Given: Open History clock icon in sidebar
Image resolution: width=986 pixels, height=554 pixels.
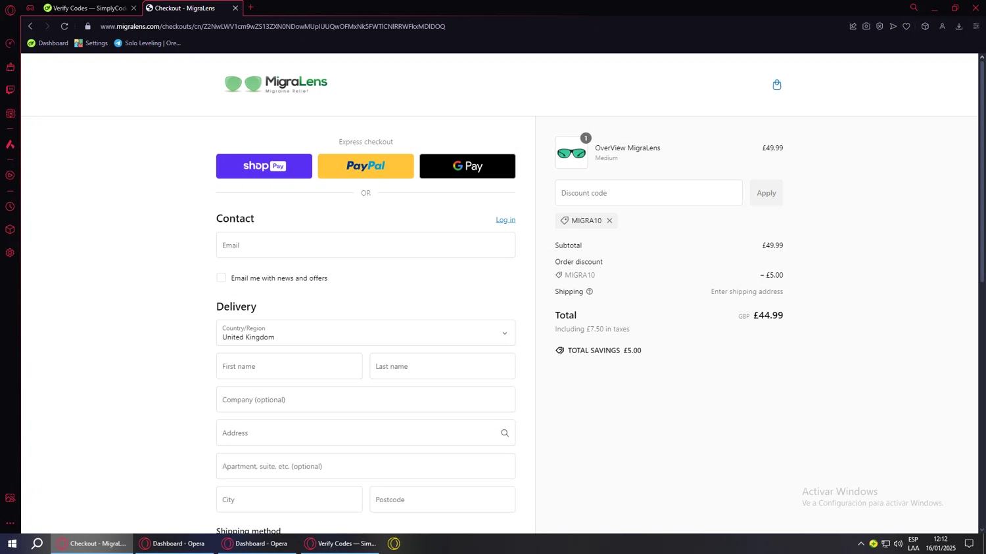Looking at the screenshot, I should (x=10, y=207).
